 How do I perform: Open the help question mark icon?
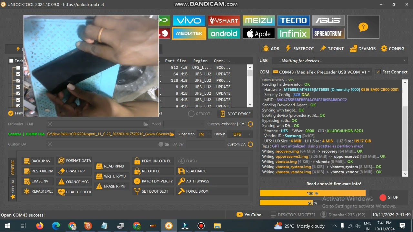click(x=363, y=27)
